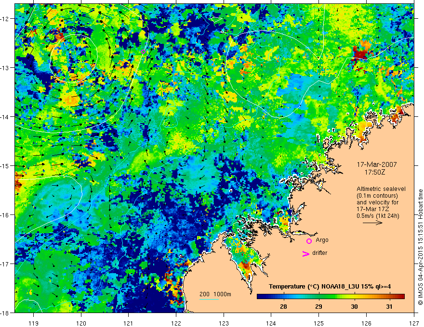Click the longitude axis label "125"
The image size is (424, 327).
click(319, 323)
